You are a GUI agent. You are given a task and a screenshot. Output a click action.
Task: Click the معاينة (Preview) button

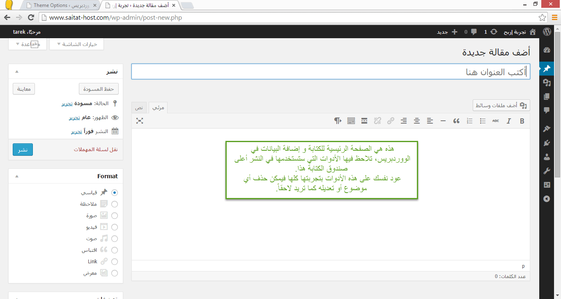point(24,89)
